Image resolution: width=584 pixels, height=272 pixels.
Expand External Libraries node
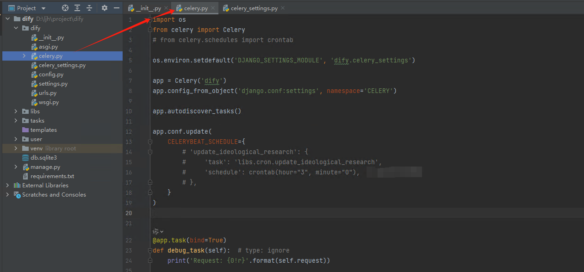[7, 185]
